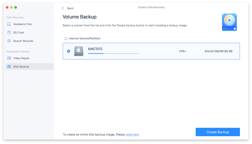The height and width of the screenshot is (144, 252).
Task: Click the Hardware Disk sidebar icon
Action: (x=9, y=24)
